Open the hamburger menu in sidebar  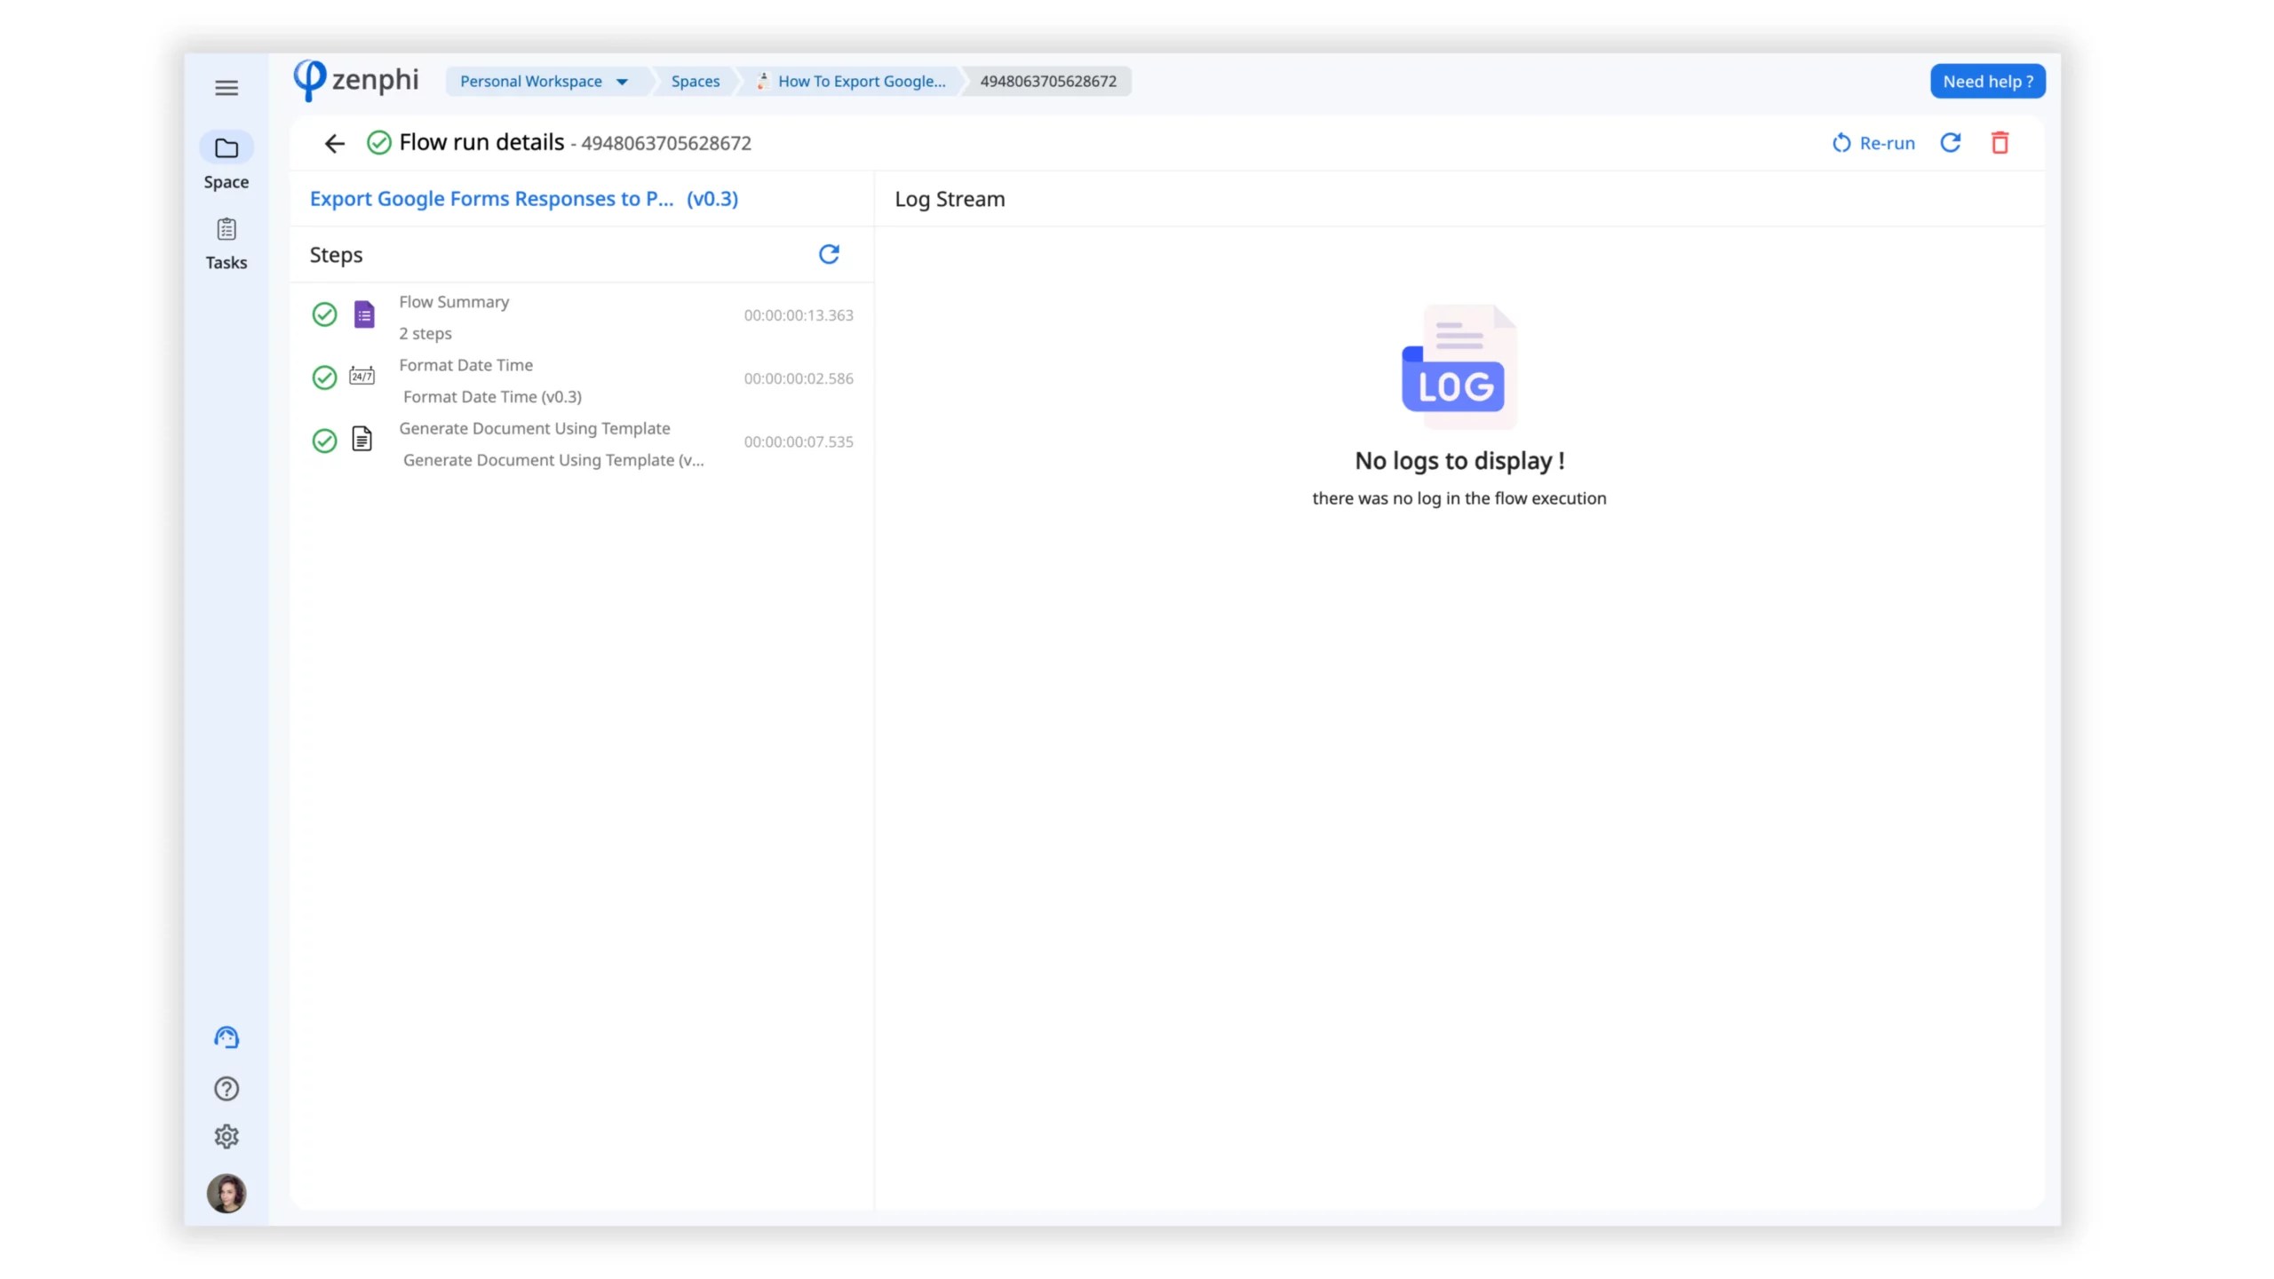pyautogui.click(x=227, y=88)
